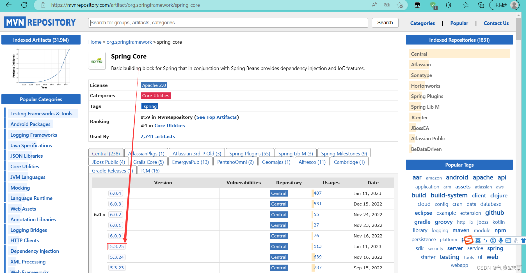The height and width of the screenshot is (273, 526).
Task: Click the Sogou microphone icon
Action: click(x=500, y=240)
